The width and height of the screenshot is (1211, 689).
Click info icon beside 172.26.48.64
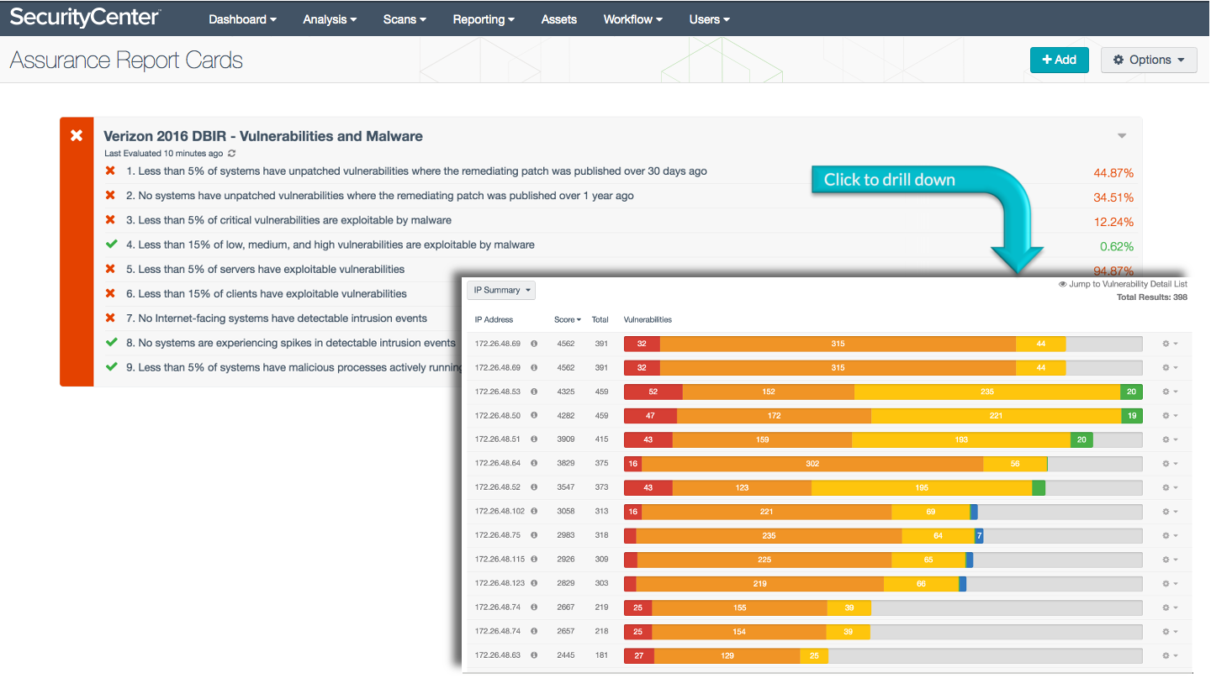tap(534, 463)
